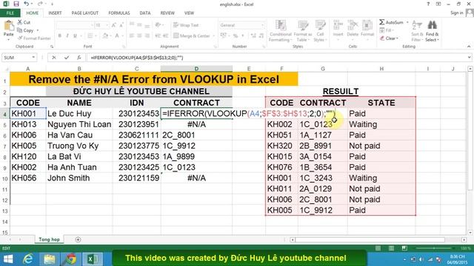Open Excel Help question mark

coord(428,4)
